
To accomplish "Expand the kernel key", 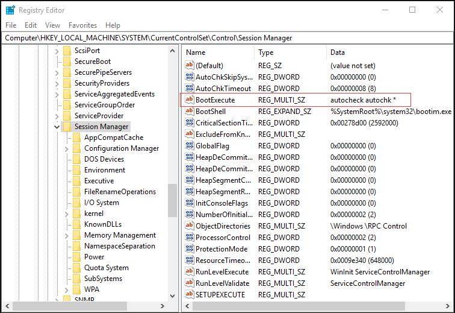I will tap(67, 214).
